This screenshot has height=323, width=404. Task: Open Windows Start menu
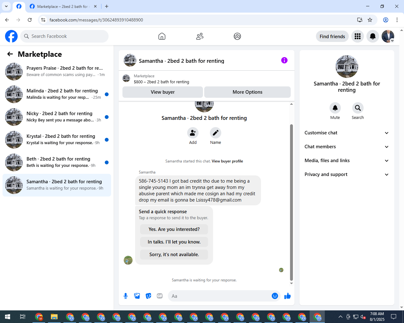[x=8, y=317]
